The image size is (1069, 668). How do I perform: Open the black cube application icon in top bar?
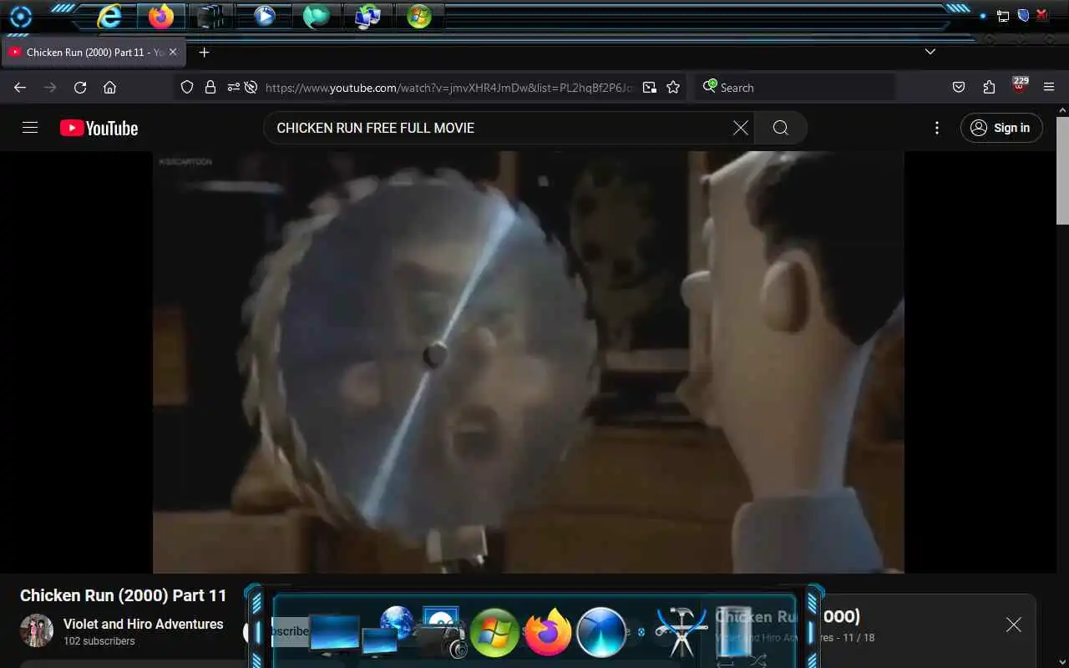pyautogui.click(x=210, y=16)
